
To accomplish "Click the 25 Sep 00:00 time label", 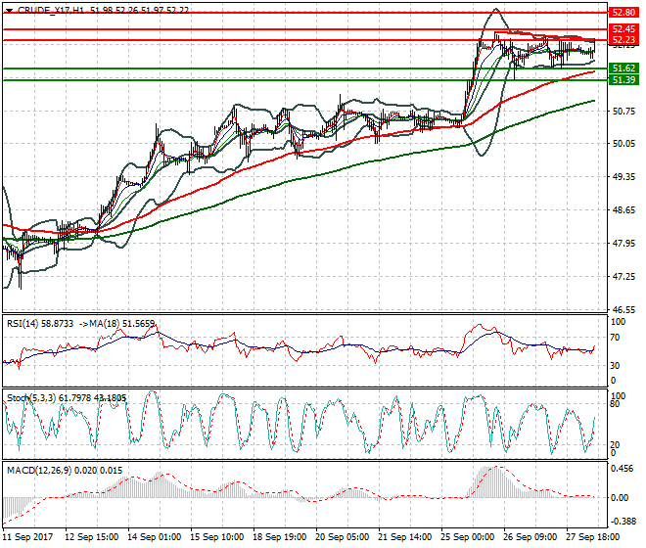I will 467,537.
